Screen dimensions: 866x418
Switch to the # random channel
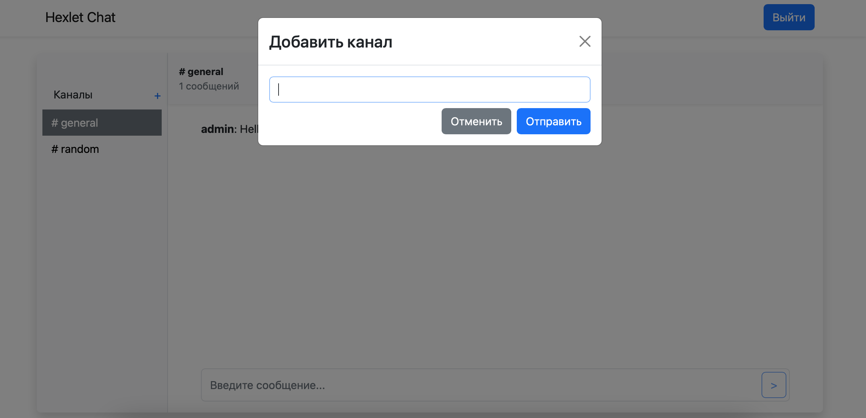pos(75,149)
